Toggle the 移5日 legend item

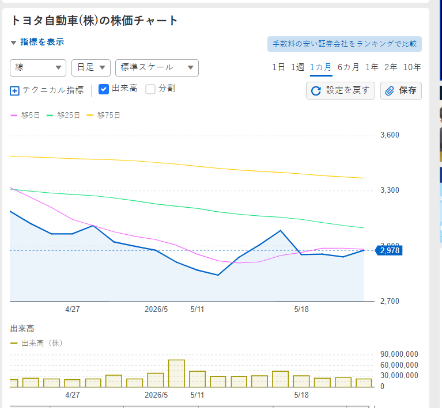pyautogui.click(x=25, y=116)
